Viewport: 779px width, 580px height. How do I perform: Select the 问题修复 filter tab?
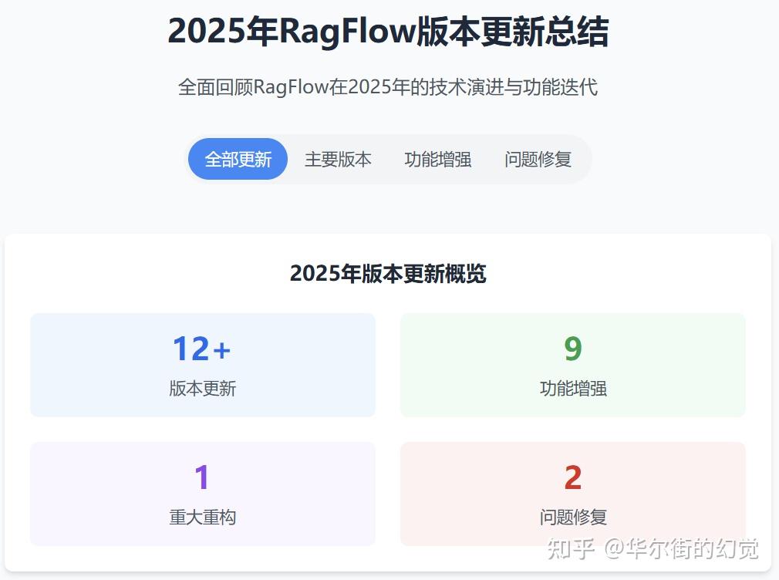[x=538, y=159]
